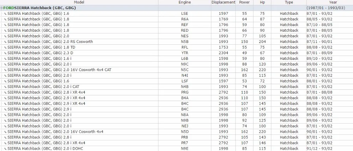Screen dimensions: 353x151
Task: Click the icon beside the PR7 engine row
Action: tap(5, 143)
